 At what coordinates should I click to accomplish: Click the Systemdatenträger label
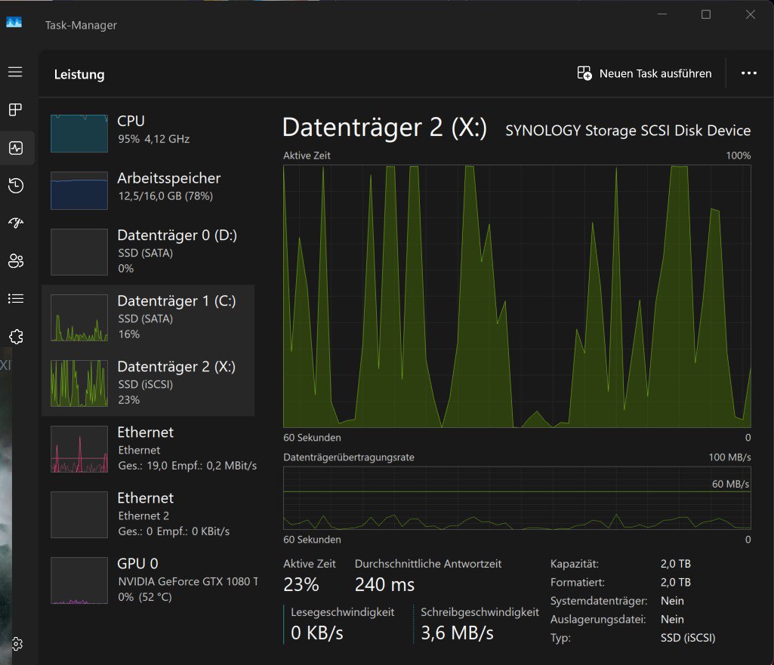(599, 601)
